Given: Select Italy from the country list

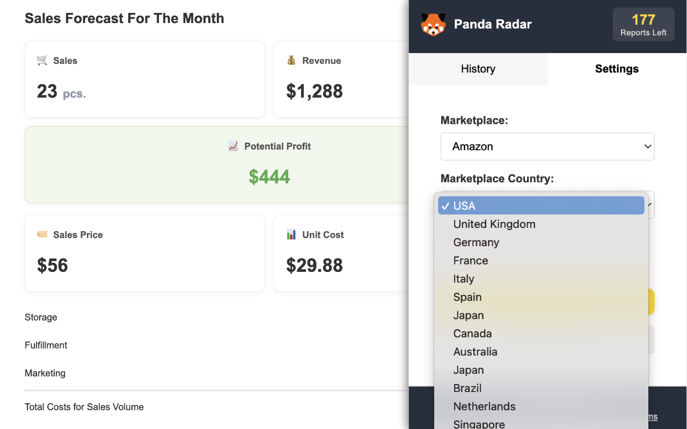Looking at the screenshot, I should [464, 279].
